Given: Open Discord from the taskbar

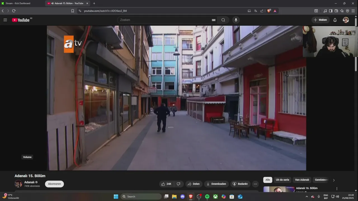Looking at the screenshot, I should pyautogui.click(x=183, y=197).
